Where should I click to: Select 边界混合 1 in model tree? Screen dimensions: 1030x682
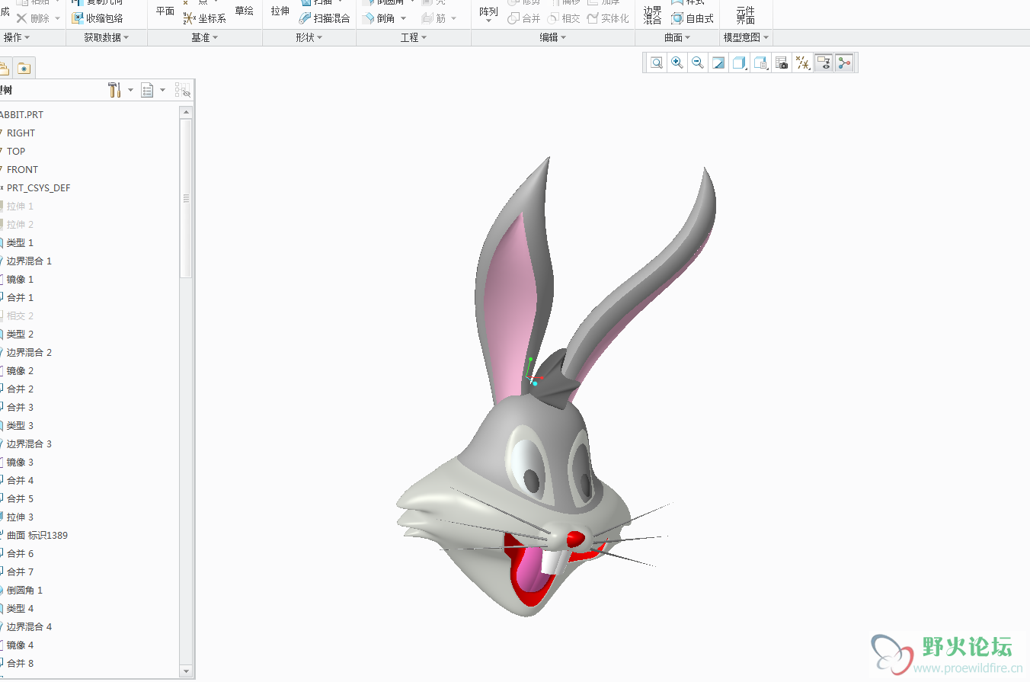coord(29,261)
